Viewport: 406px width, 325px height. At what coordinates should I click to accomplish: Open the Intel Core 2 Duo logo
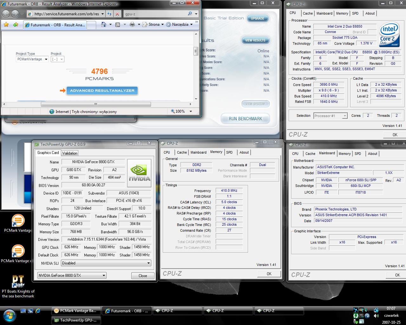(x=389, y=34)
